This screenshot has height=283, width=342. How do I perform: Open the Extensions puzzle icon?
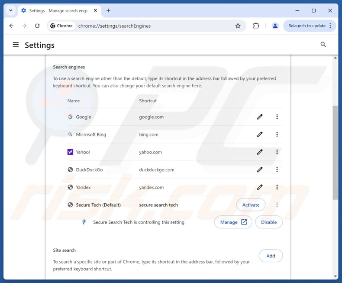[x=256, y=26]
